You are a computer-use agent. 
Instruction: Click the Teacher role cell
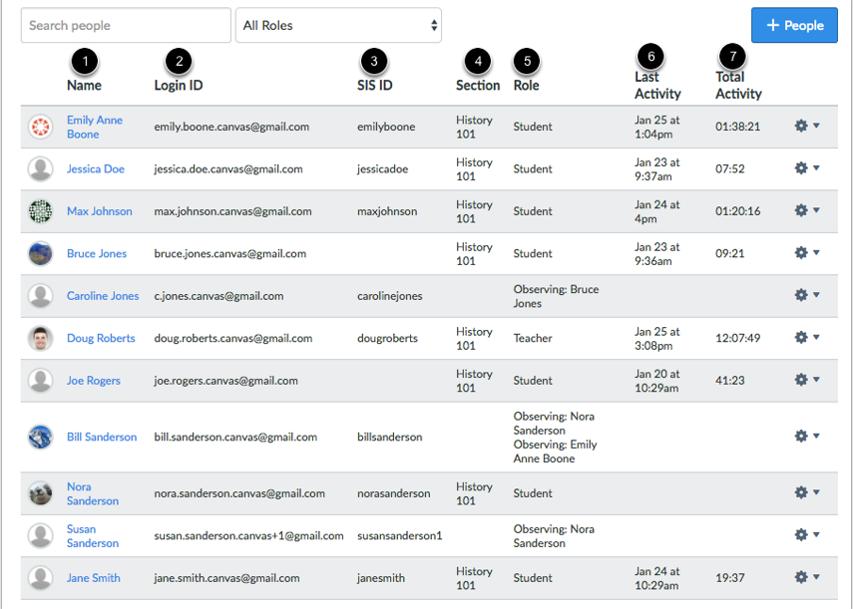point(533,339)
